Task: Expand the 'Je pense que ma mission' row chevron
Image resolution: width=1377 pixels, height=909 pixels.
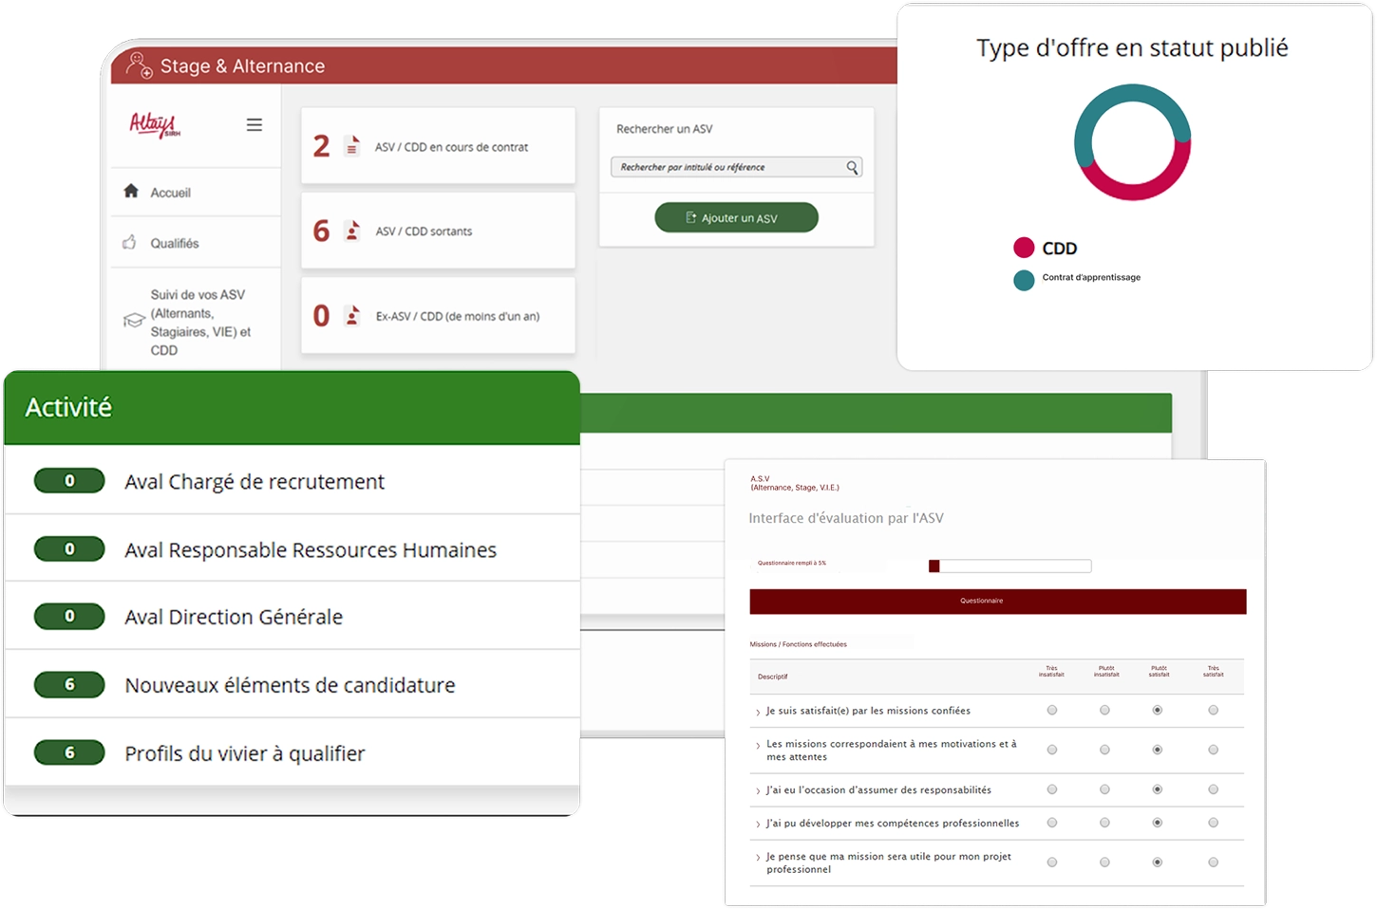Action: coord(757,858)
